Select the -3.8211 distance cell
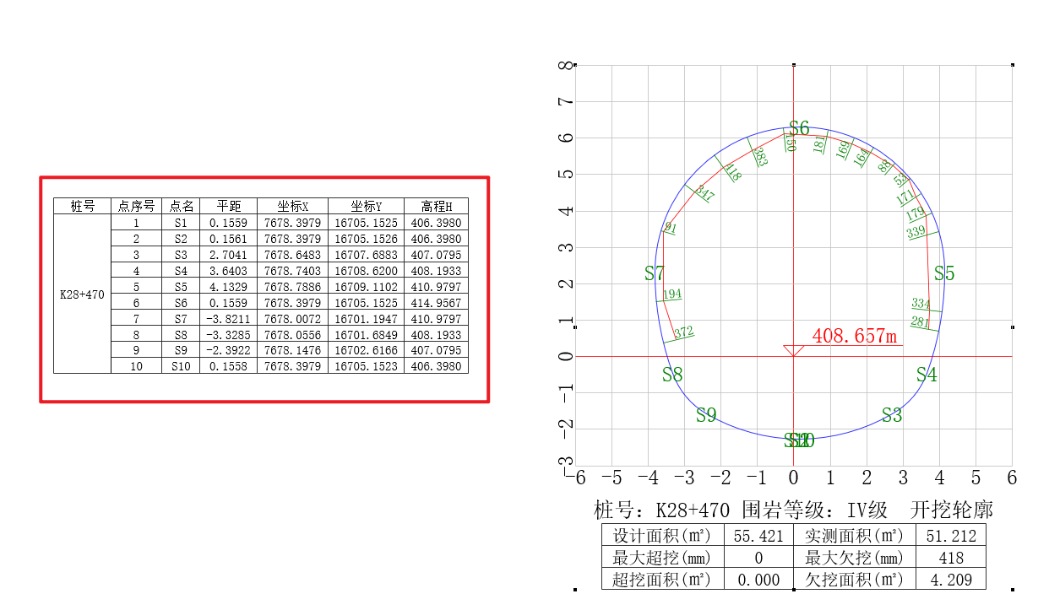 228,318
